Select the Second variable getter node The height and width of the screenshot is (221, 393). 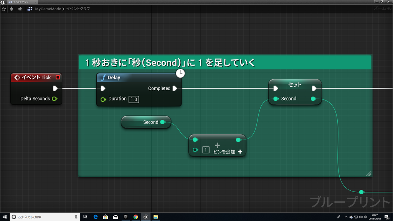pos(146,122)
